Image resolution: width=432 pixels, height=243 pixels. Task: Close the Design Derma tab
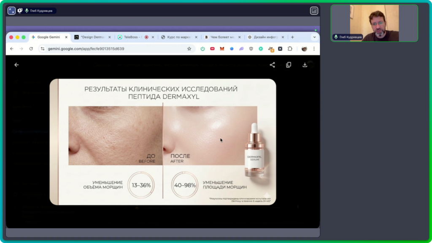(x=109, y=37)
